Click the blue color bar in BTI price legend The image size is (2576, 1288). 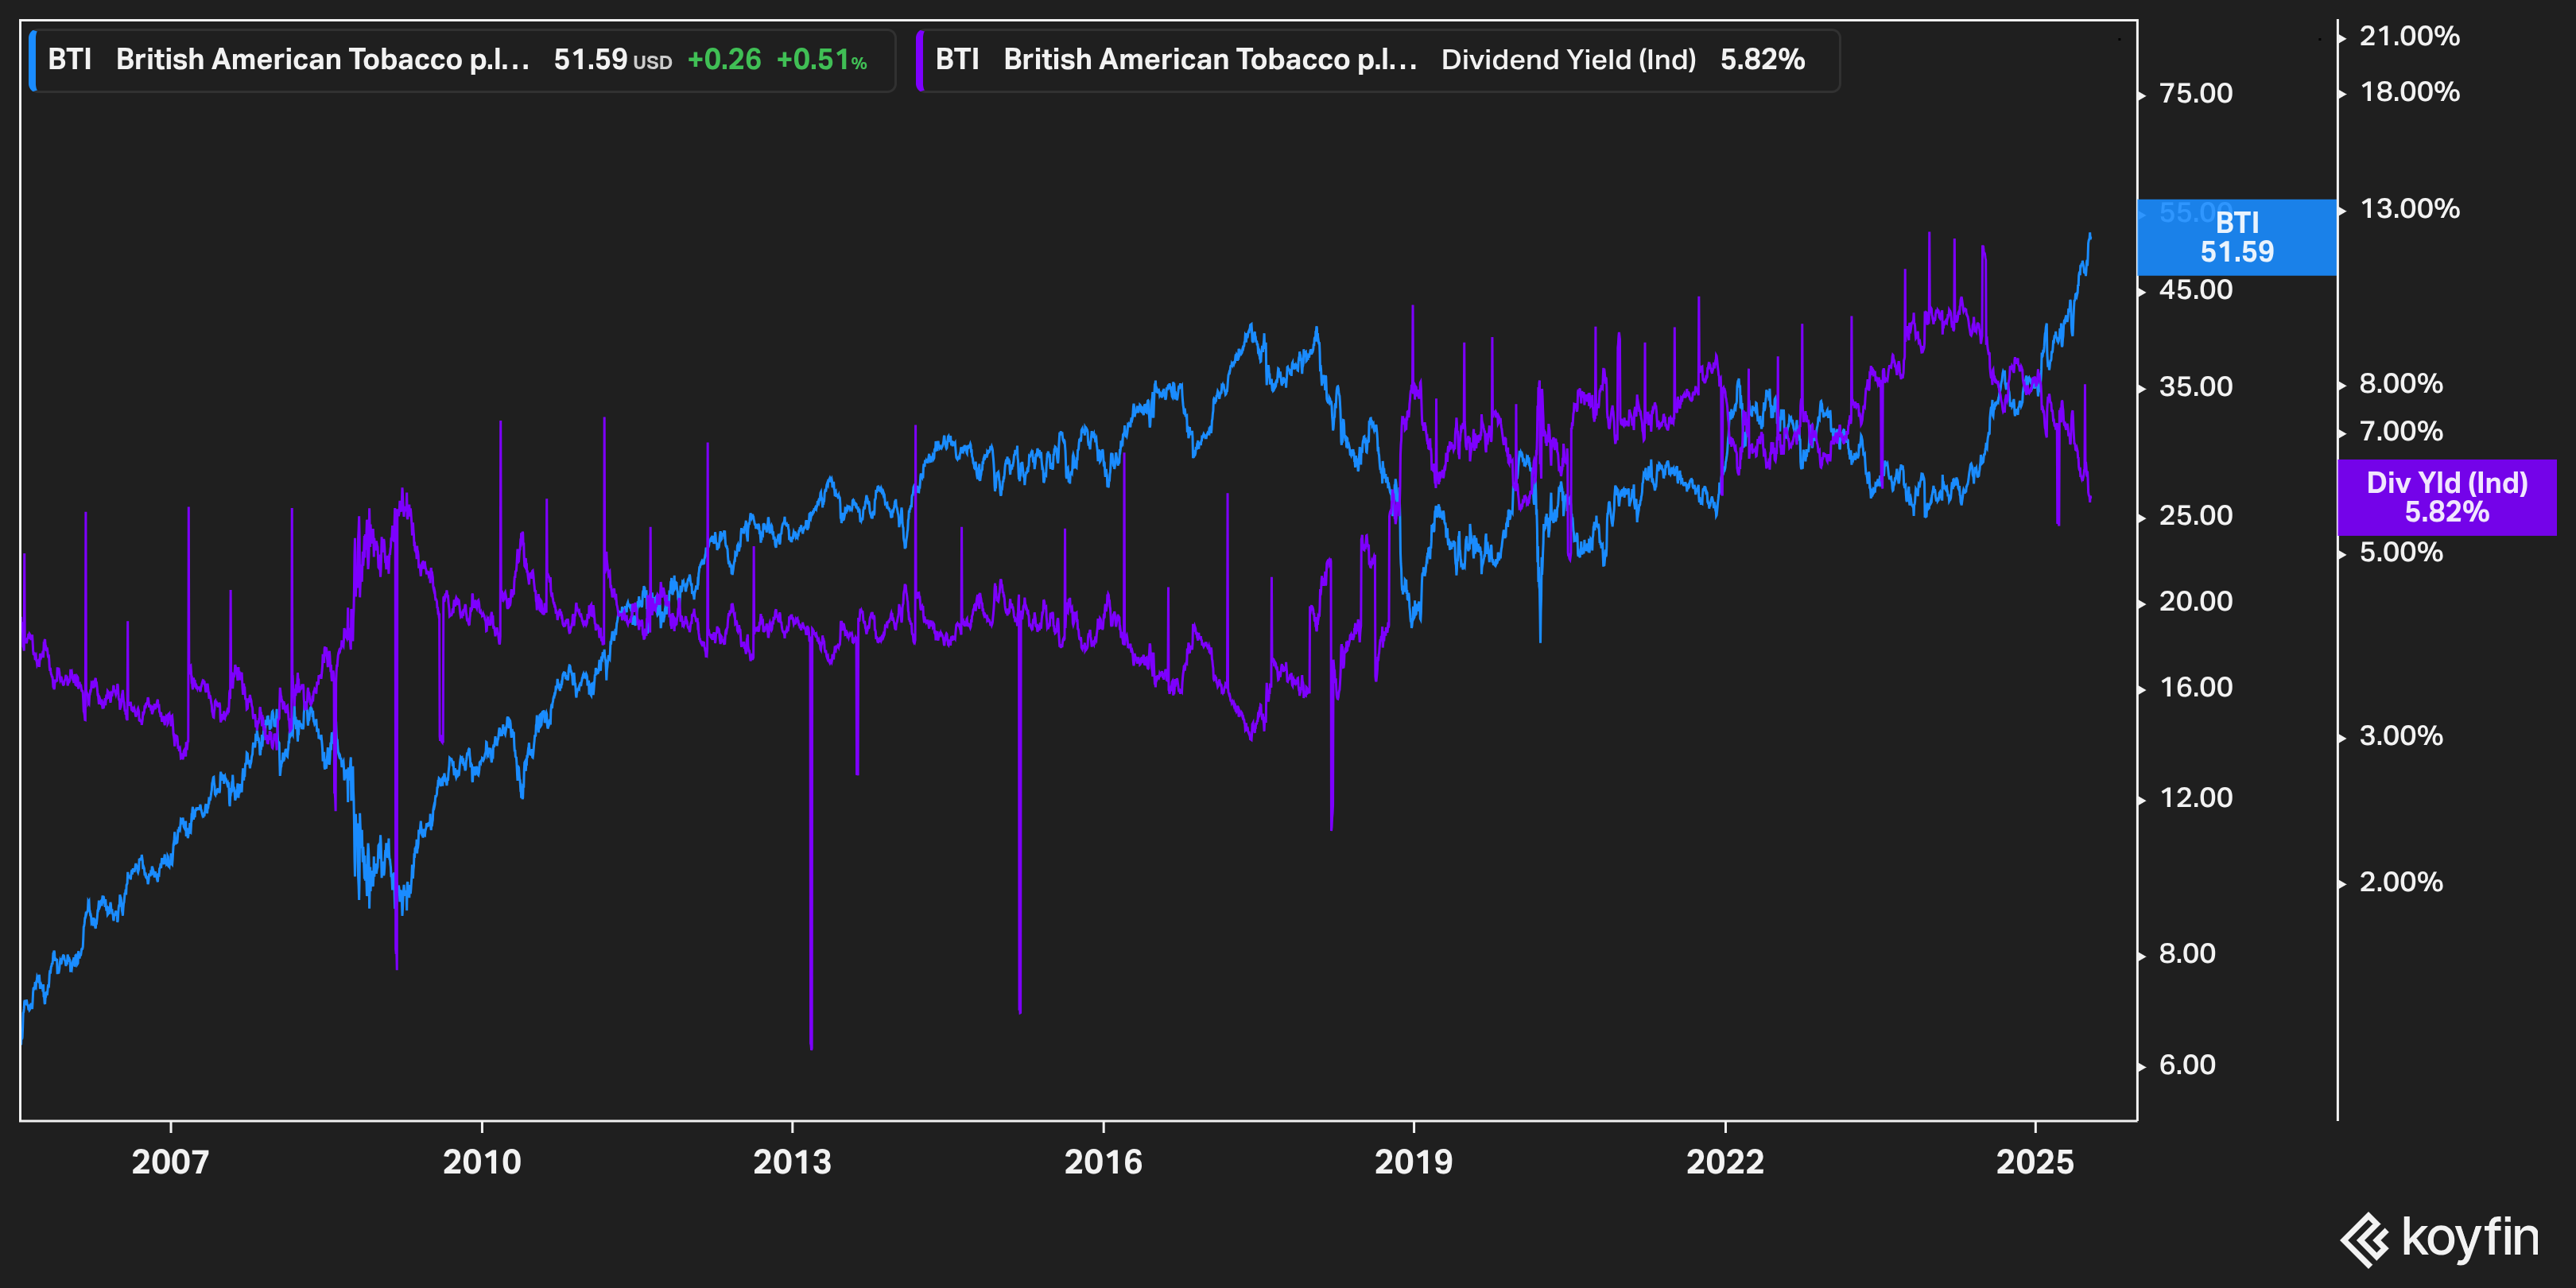coord(33,60)
